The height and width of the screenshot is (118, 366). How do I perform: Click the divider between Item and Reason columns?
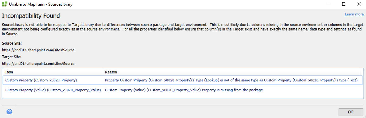coord(103,72)
